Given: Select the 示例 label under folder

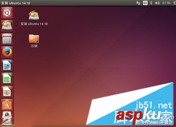Looking at the screenshot, I should click(34, 46).
